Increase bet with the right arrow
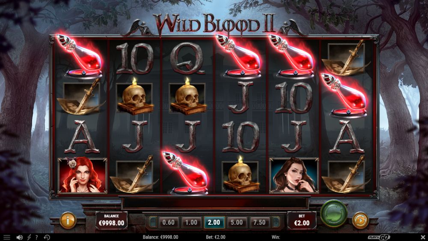This screenshot has height=241, width=428. [276, 223]
